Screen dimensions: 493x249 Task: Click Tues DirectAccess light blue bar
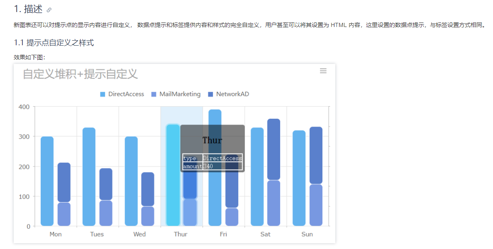click(x=89, y=177)
